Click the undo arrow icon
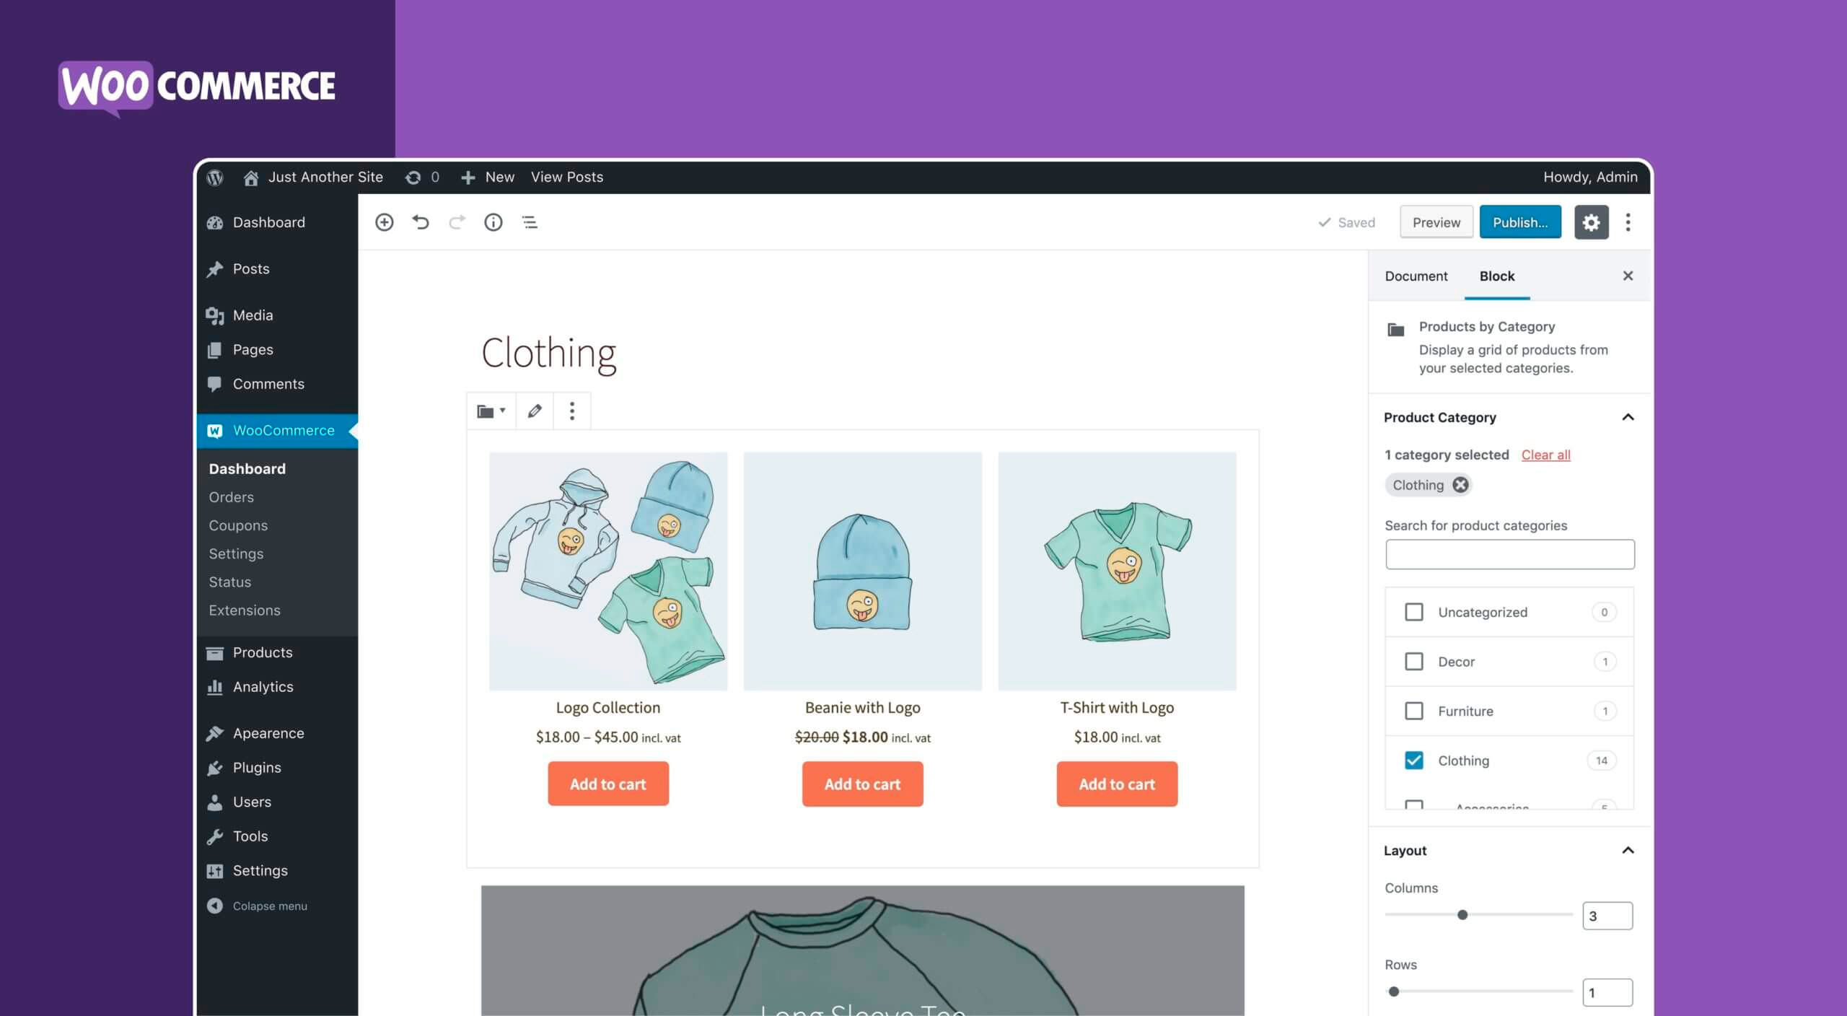Viewport: 1847px width, 1016px height. pyautogui.click(x=420, y=222)
